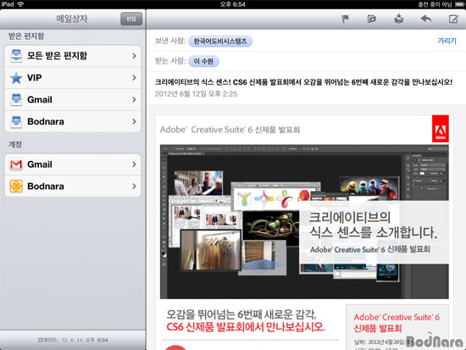
Task: Tap the red Gmail account icon
Action: 16,164
